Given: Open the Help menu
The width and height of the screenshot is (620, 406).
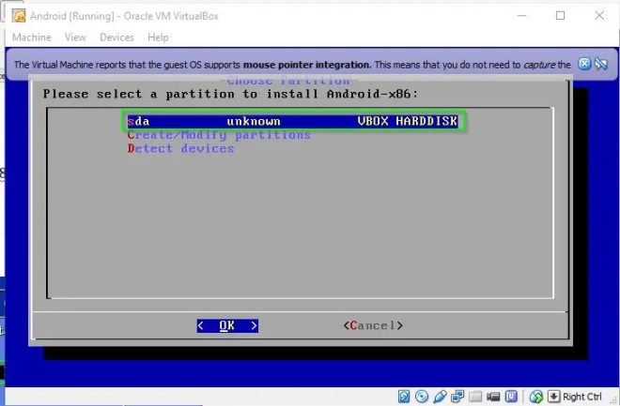Looking at the screenshot, I should point(158,38).
